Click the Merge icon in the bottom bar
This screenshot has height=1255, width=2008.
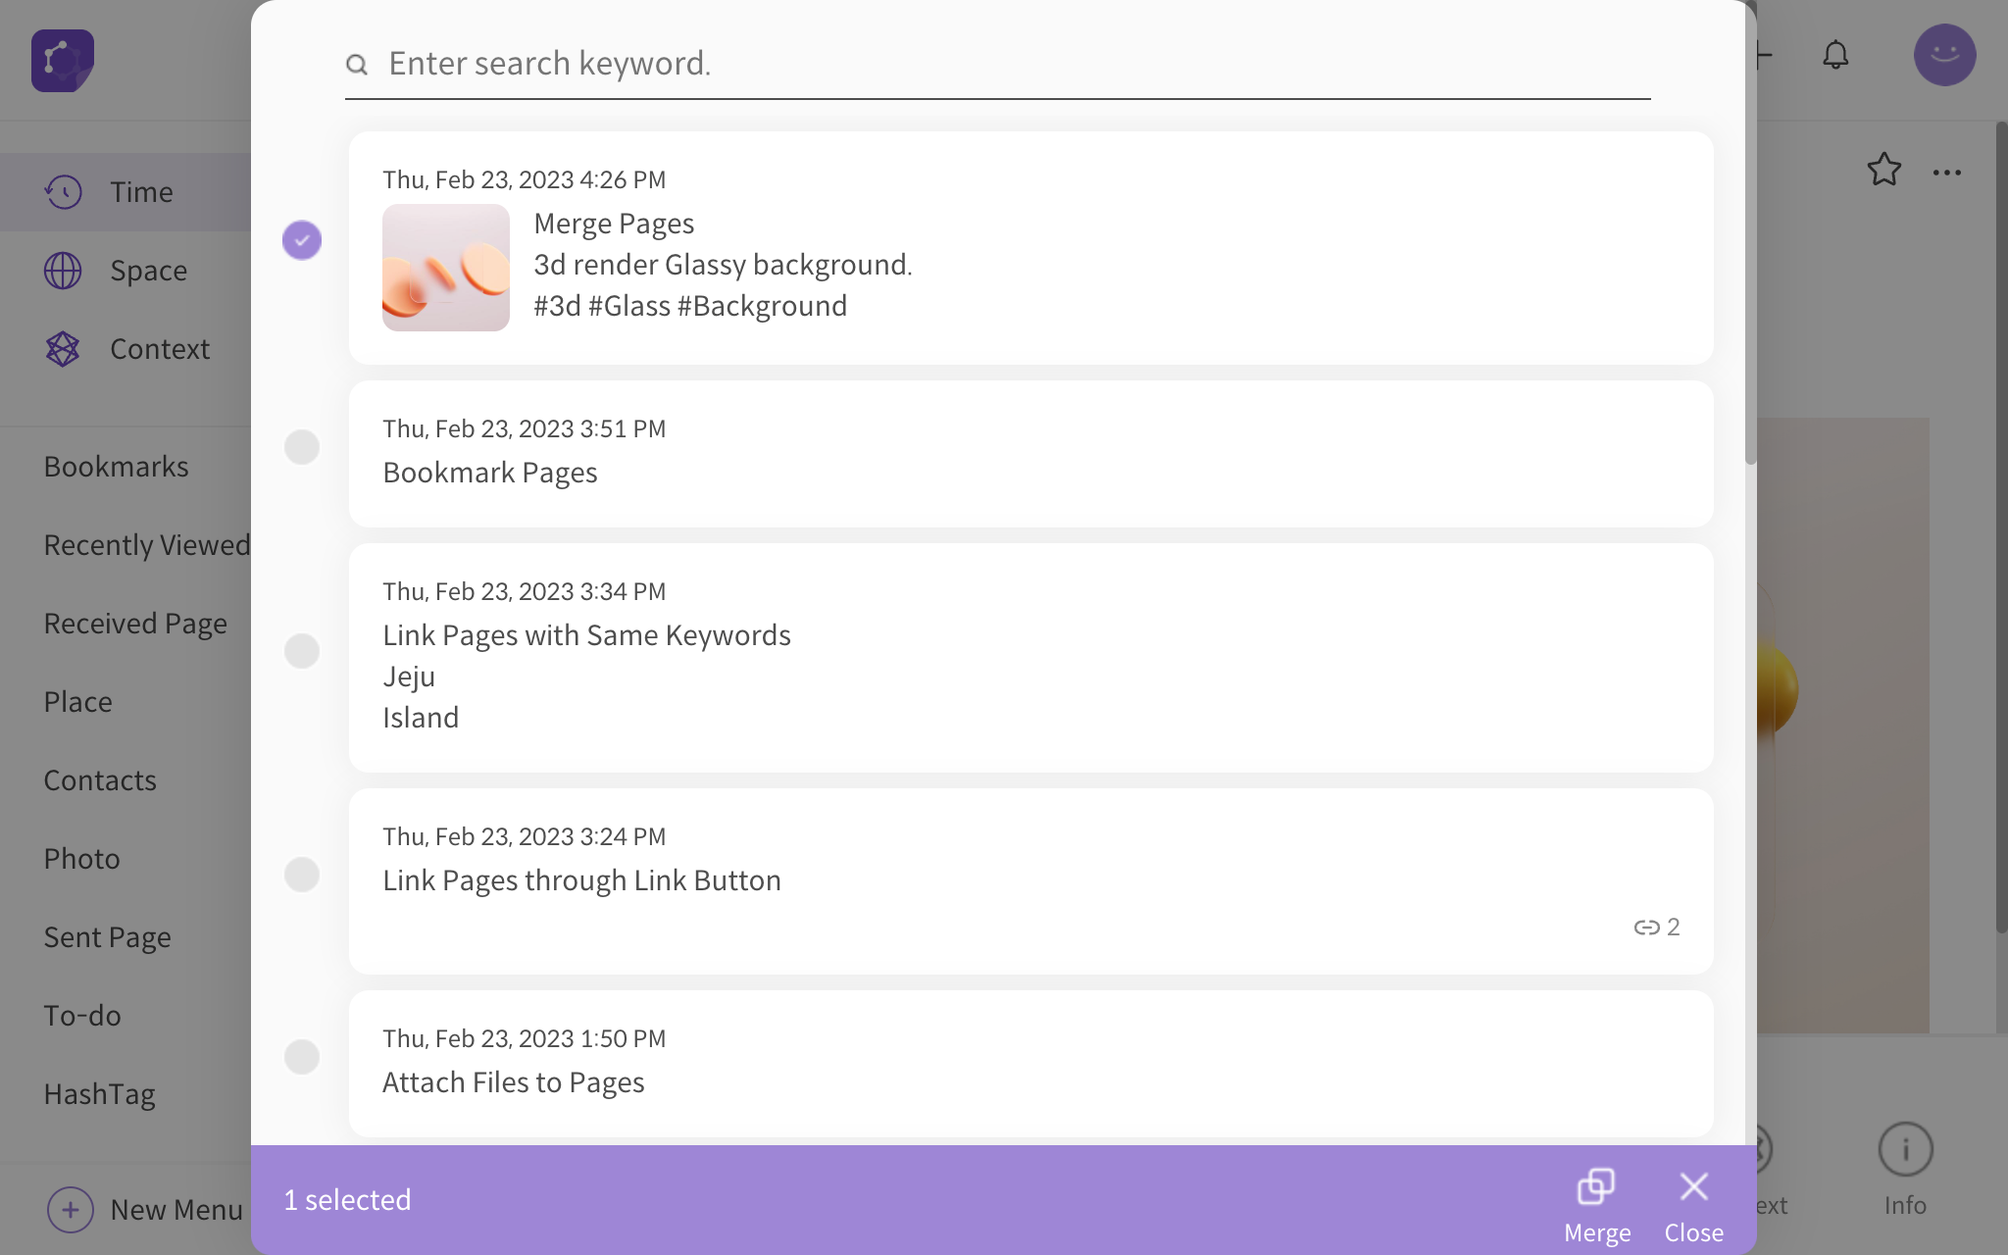pos(1596,1187)
